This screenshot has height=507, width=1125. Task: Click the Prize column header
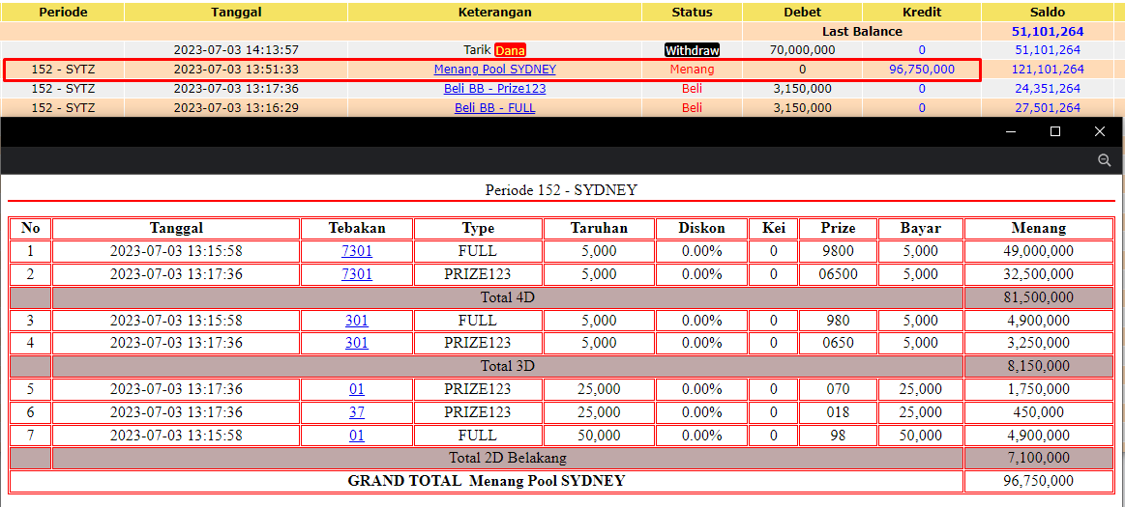[838, 229]
